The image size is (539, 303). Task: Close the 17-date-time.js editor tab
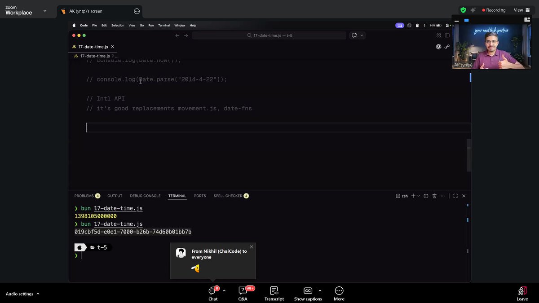pyautogui.click(x=113, y=47)
